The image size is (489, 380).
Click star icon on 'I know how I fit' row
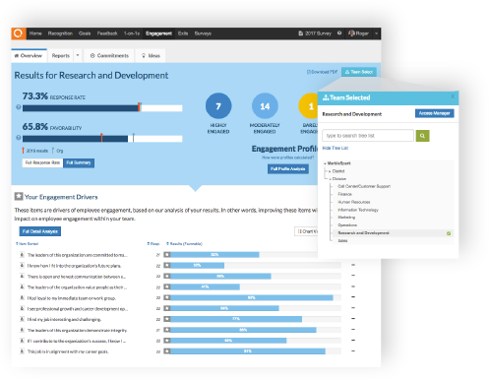click(x=167, y=265)
